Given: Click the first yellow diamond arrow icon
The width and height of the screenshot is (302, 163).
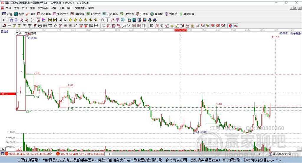Looking at the screenshot, I should point(70,20).
